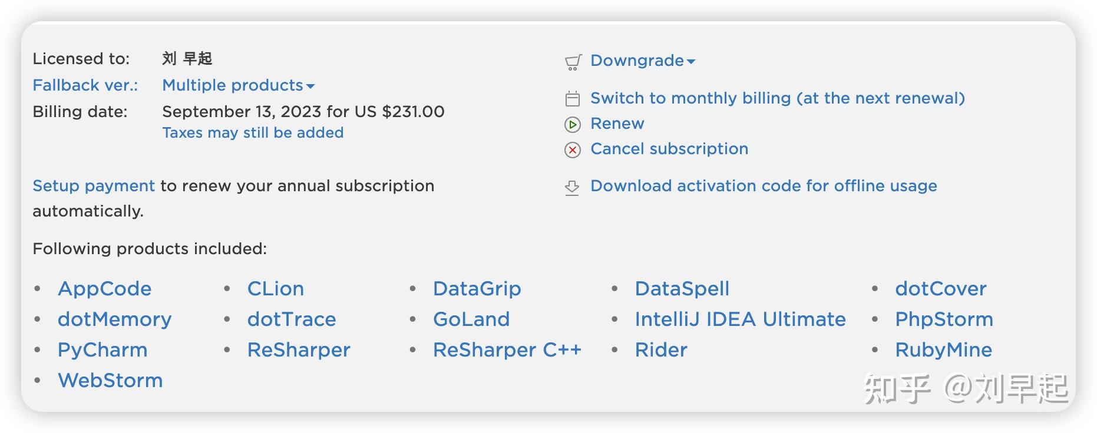Viewport: 1097px width, 433px height.
Task: Open the PyCharm product link
Action: coord(103,350)
